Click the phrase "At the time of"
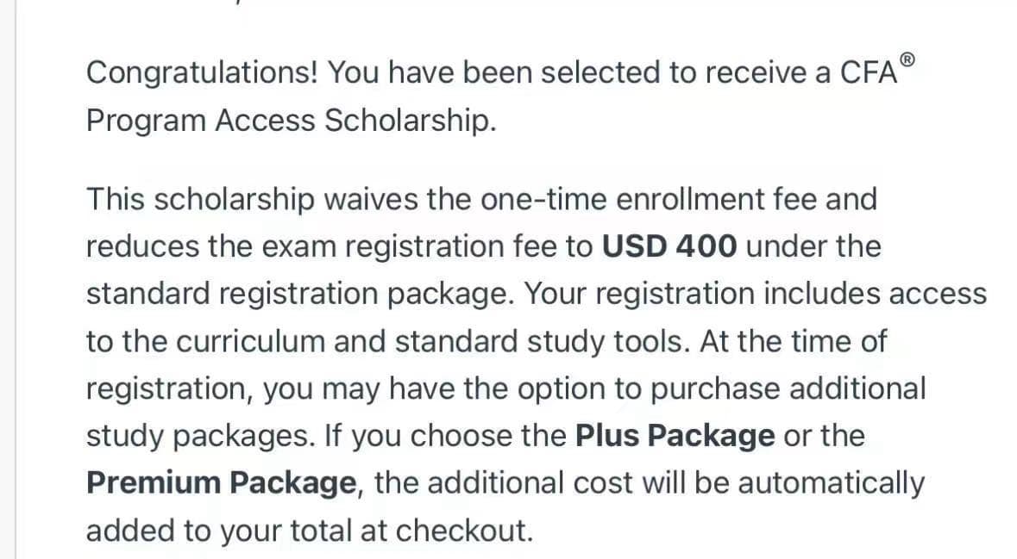 pyautogui.click(x=794, y=341)
